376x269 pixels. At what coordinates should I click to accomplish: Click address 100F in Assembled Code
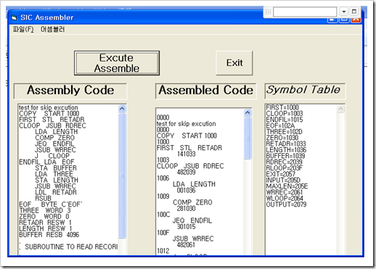coord(163,233)
